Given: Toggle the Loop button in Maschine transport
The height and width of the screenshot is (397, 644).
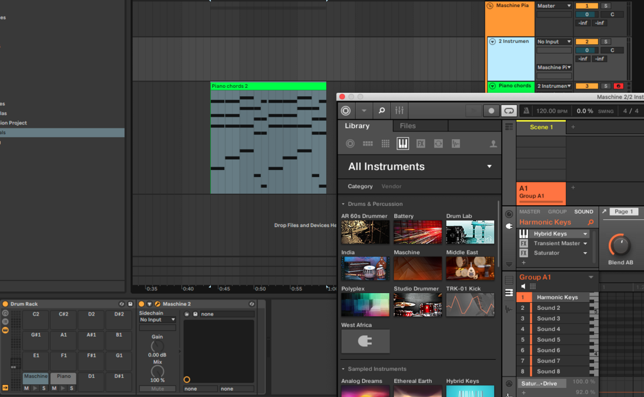Looking at the screenshot, I should (x=509, y=110).
